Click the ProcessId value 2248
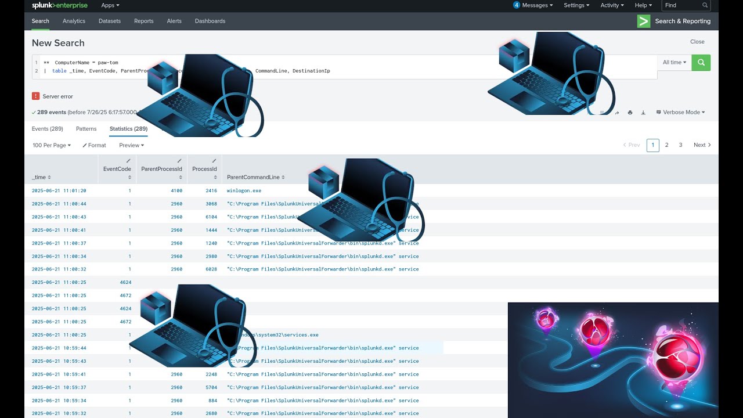Image resolution: width=743 pixels, height=418 pixels. pyautogui.click(x=211, y=374)
